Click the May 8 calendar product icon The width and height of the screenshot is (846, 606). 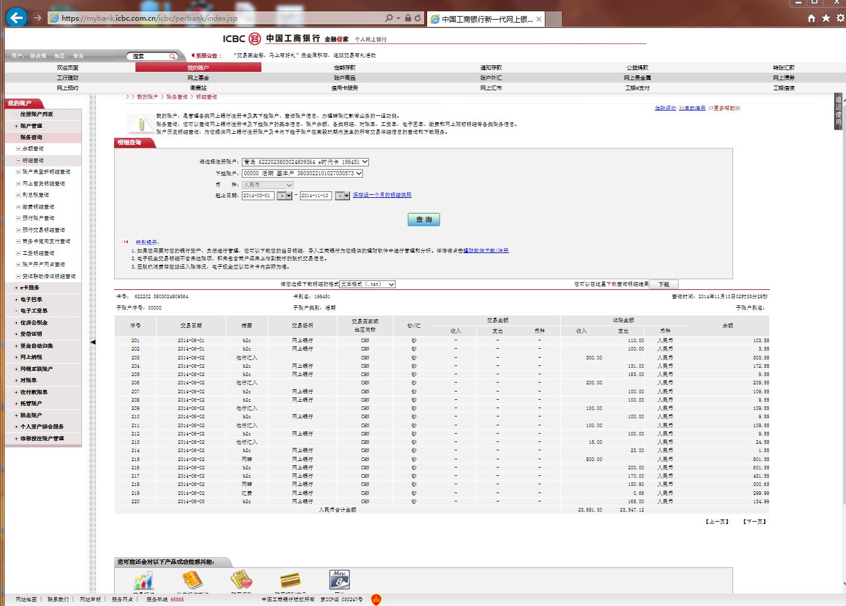point(339,580)
